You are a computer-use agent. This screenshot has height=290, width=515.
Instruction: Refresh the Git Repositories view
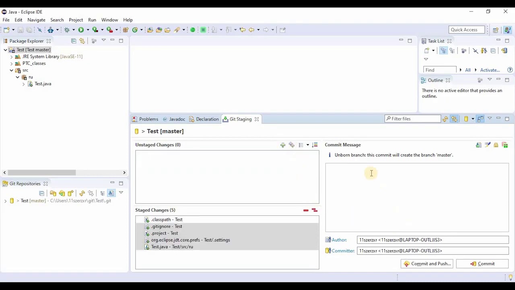coord(82,193)
